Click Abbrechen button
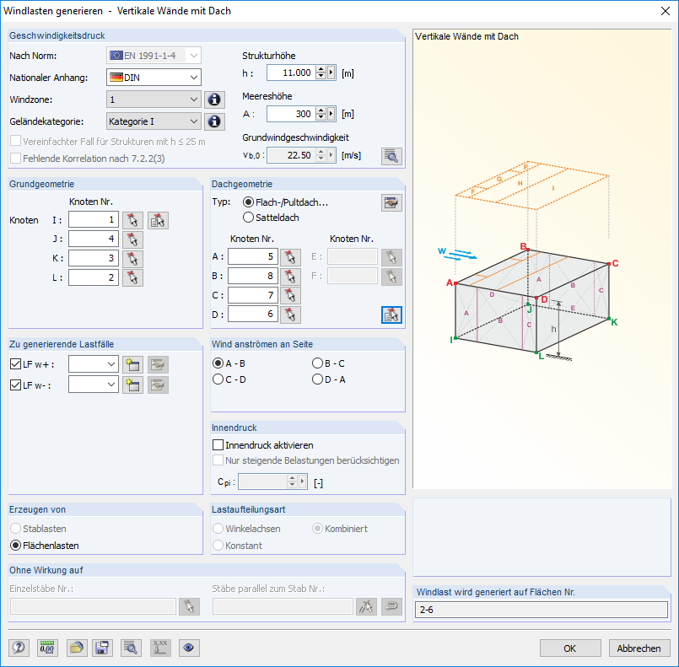 639,648
